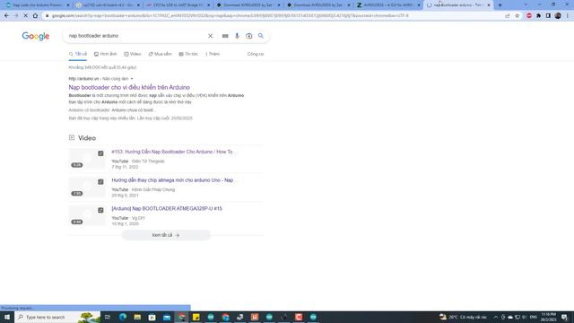
Task: Open the browser home page icon
Action: coord(35,16)
